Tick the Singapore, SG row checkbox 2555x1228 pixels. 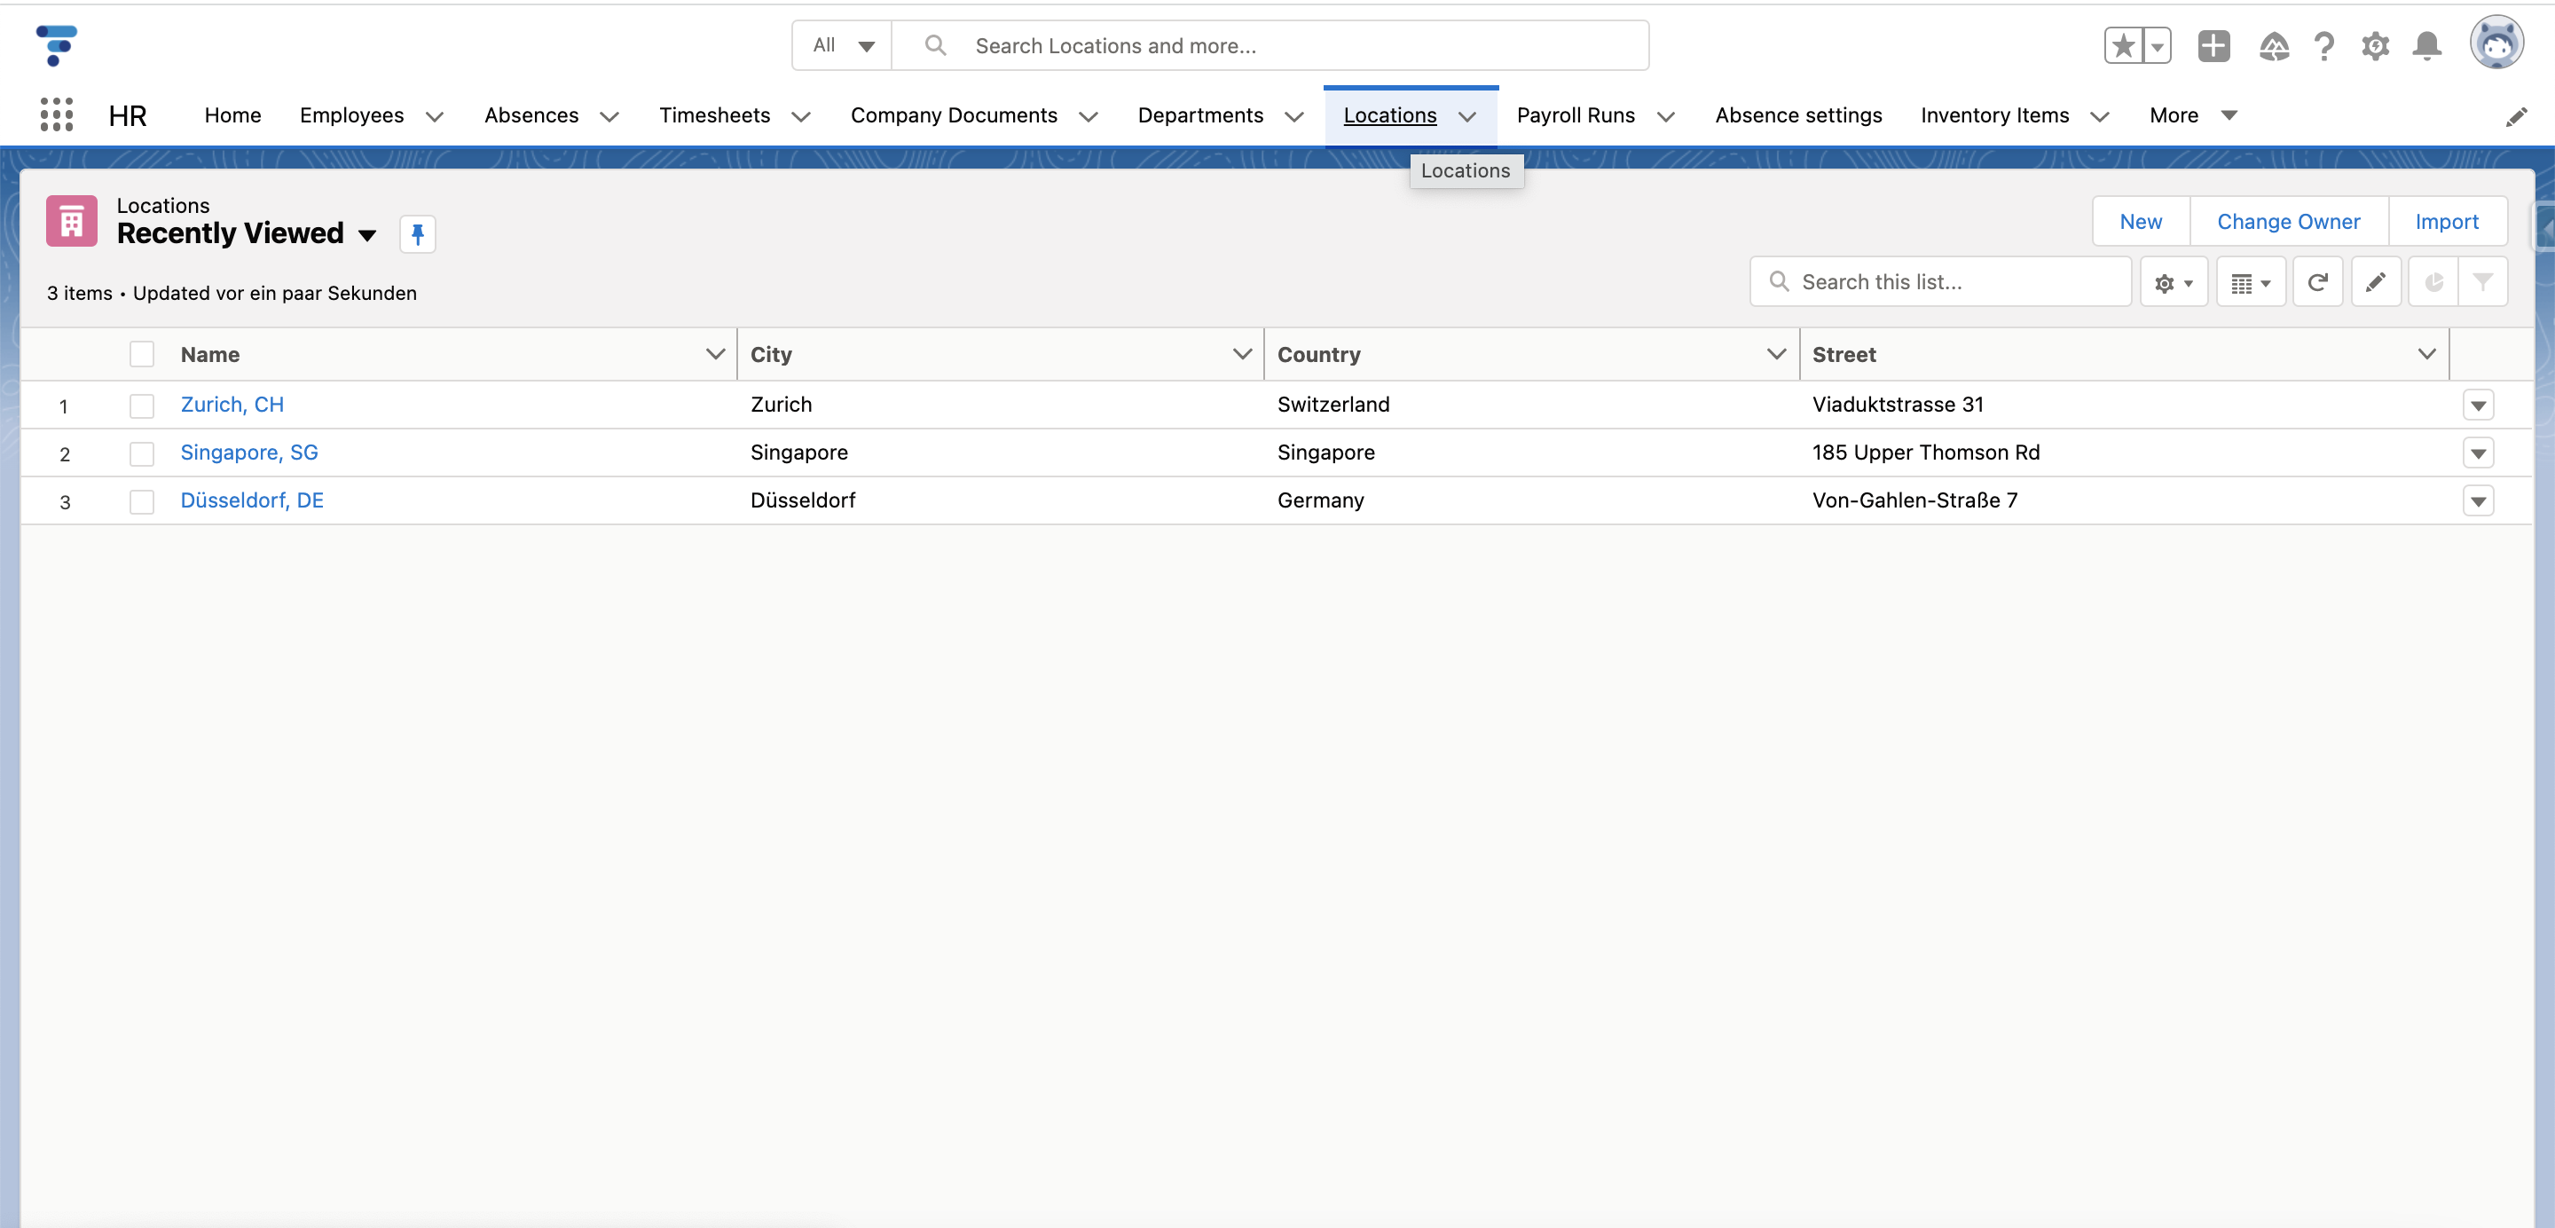142,453
